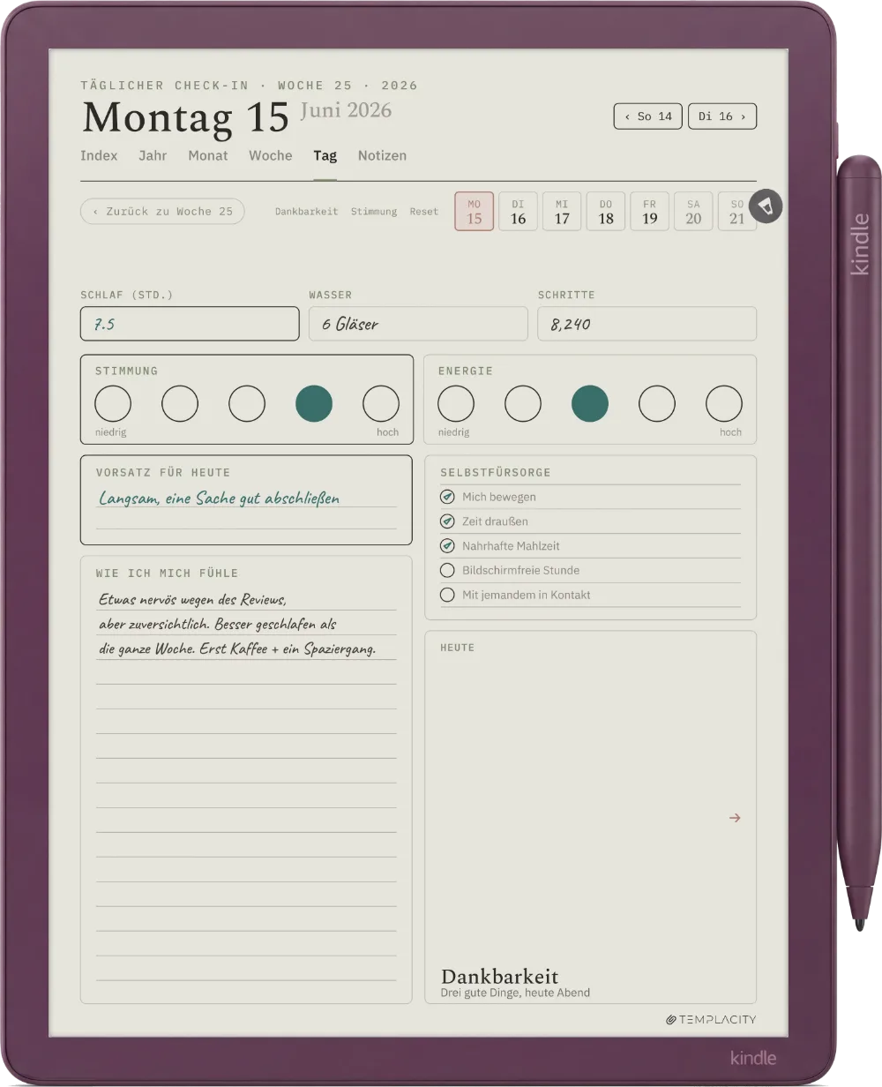Image resolution: width=882 pixels, height=1087 pixels.
Task: Set Stimmung to second circle
Action: click(180, 403)
